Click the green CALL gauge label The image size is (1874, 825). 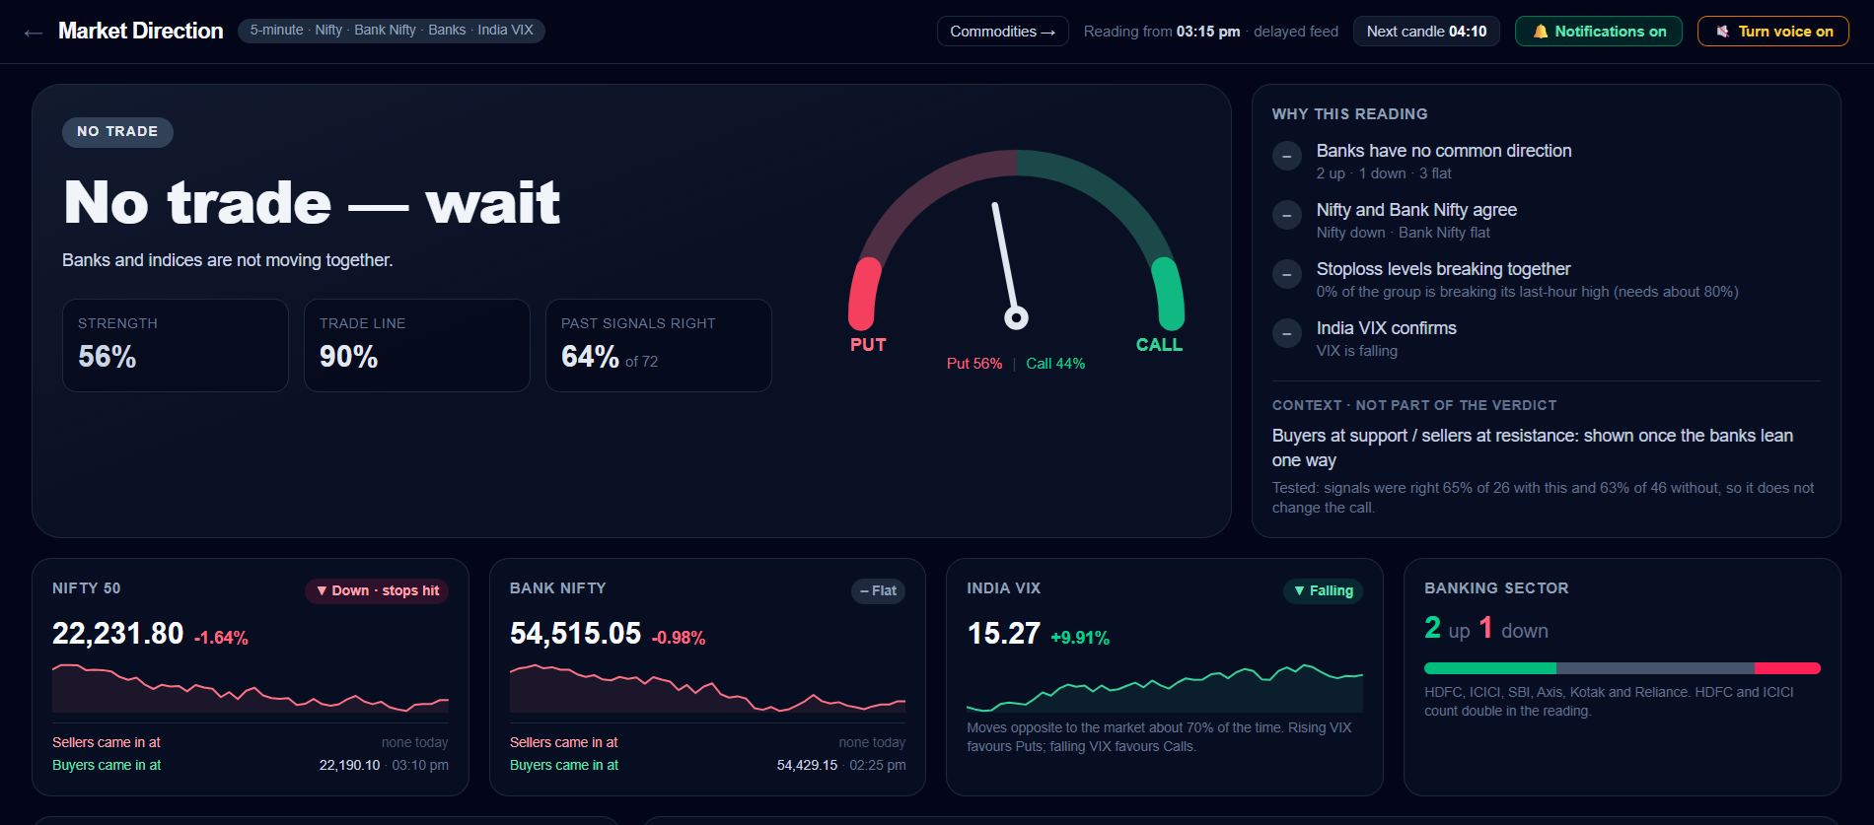pyautogui.click(x=1159, y=345)
